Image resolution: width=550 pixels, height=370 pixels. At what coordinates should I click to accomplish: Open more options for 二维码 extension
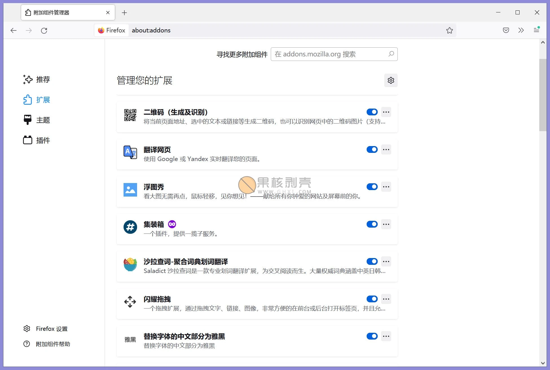pyautogui.click(x=386, y=112)
